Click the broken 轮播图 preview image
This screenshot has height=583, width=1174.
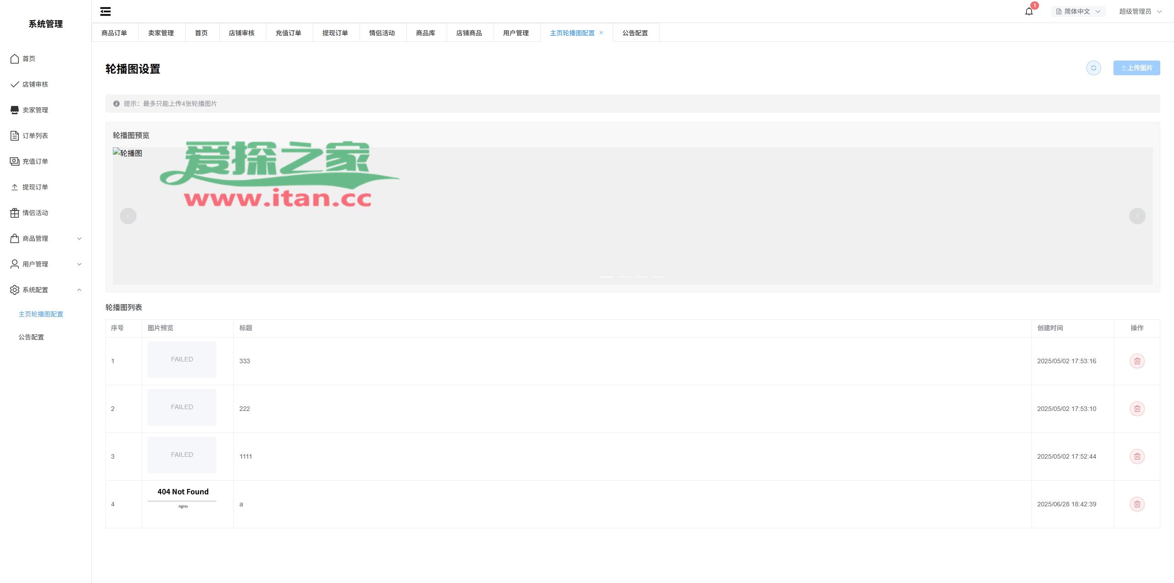click(127, 153)
